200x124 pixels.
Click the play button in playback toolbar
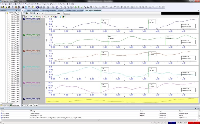point(38,13)
